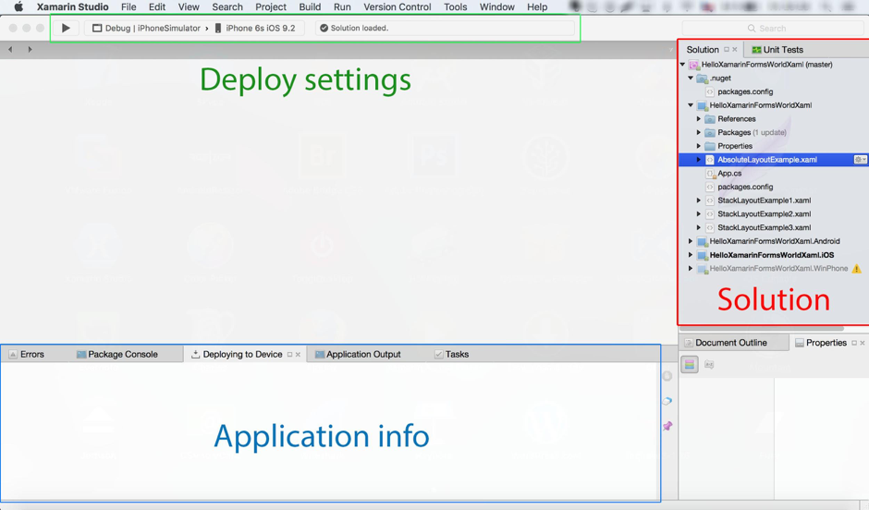
Task: Click the HelloXamarinFormsWorldXaml.iOS project icon
Action: click(x=703, y=255)
